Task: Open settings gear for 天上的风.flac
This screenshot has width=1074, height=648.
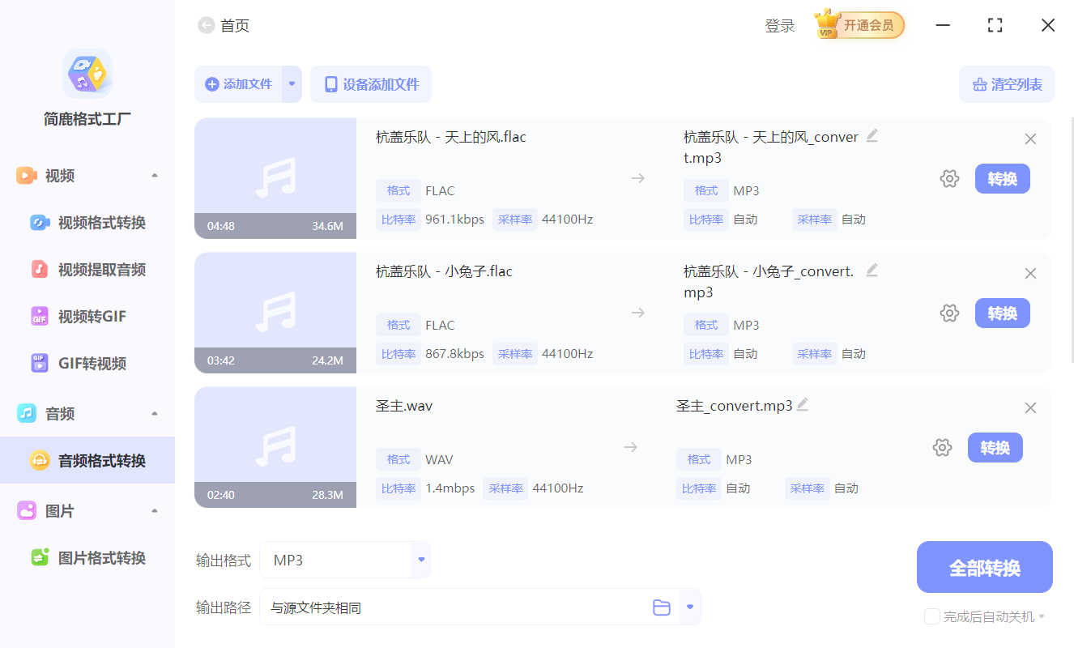Action: pyautogui.click(x=949, y=179)
